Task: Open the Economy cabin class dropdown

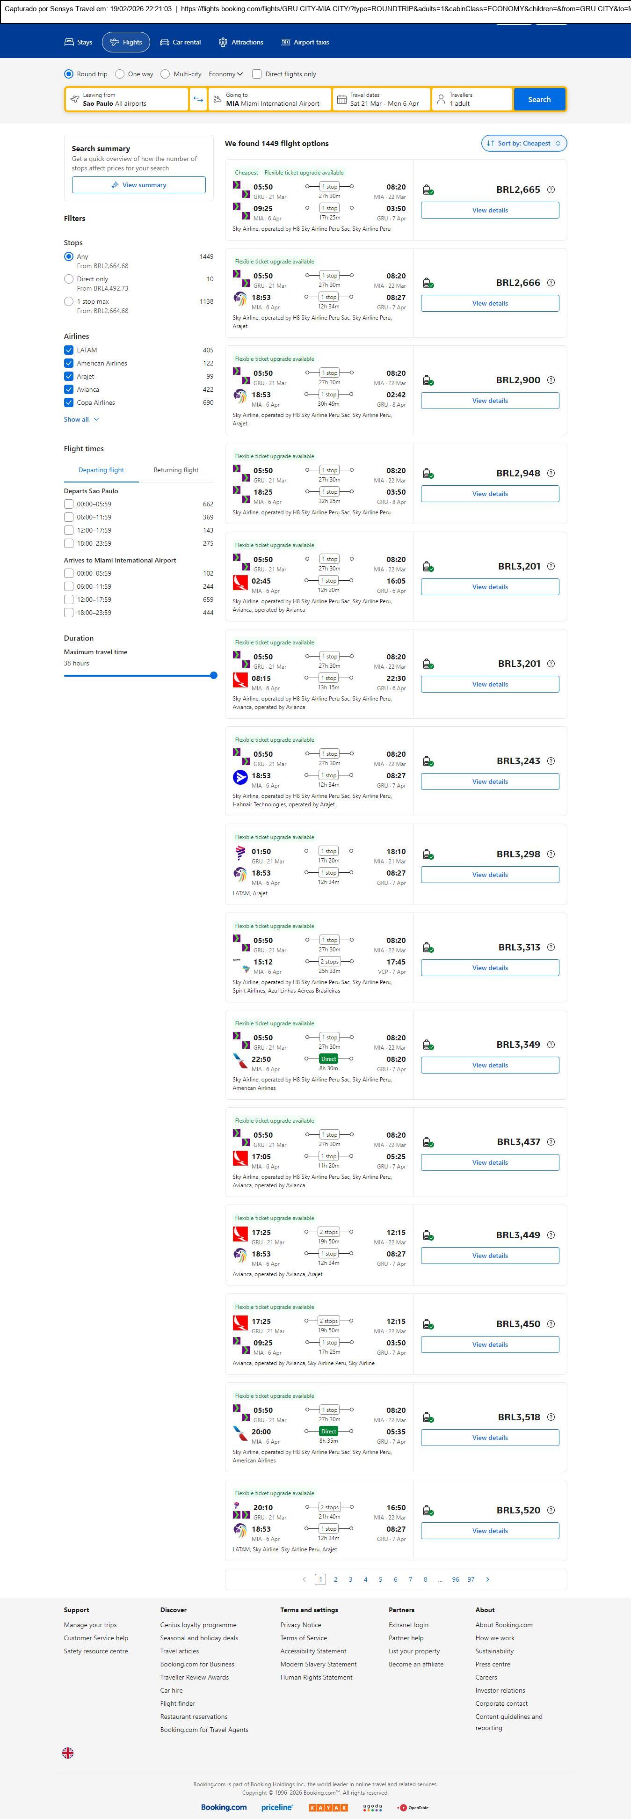Action: 225,74
